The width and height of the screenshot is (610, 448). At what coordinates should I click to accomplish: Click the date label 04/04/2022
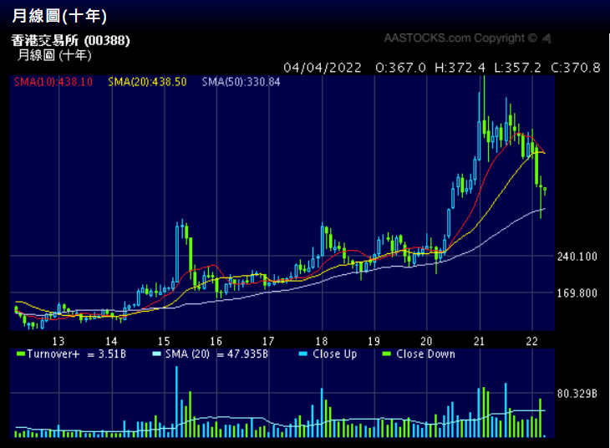(323, 68)
